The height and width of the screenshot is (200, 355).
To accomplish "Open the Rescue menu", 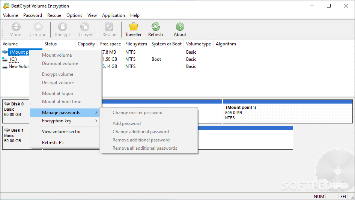I will (54, 15).
